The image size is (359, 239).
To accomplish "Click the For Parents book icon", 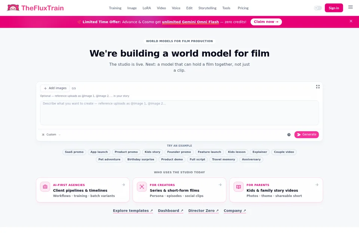I will point(239,187).
